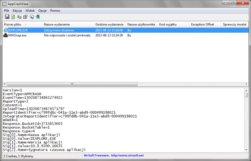This screenshot has height=161, width=251.
Task: Open the Pomoc menu
Action: 55,11
